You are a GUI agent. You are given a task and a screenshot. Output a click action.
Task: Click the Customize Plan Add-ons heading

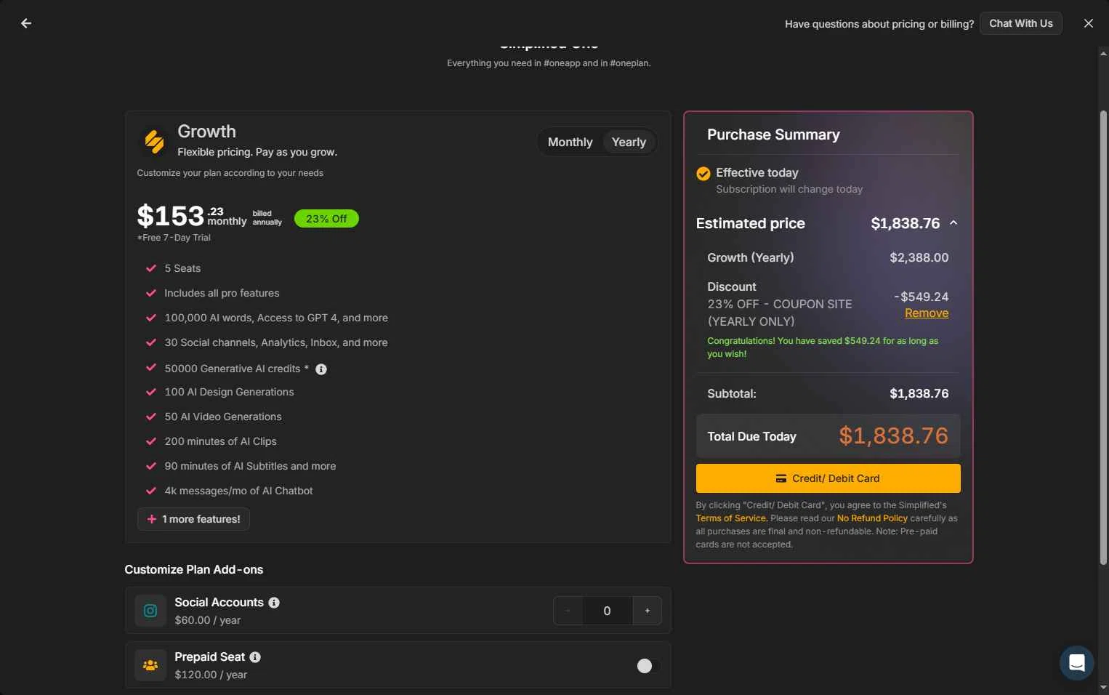[193, 570]
